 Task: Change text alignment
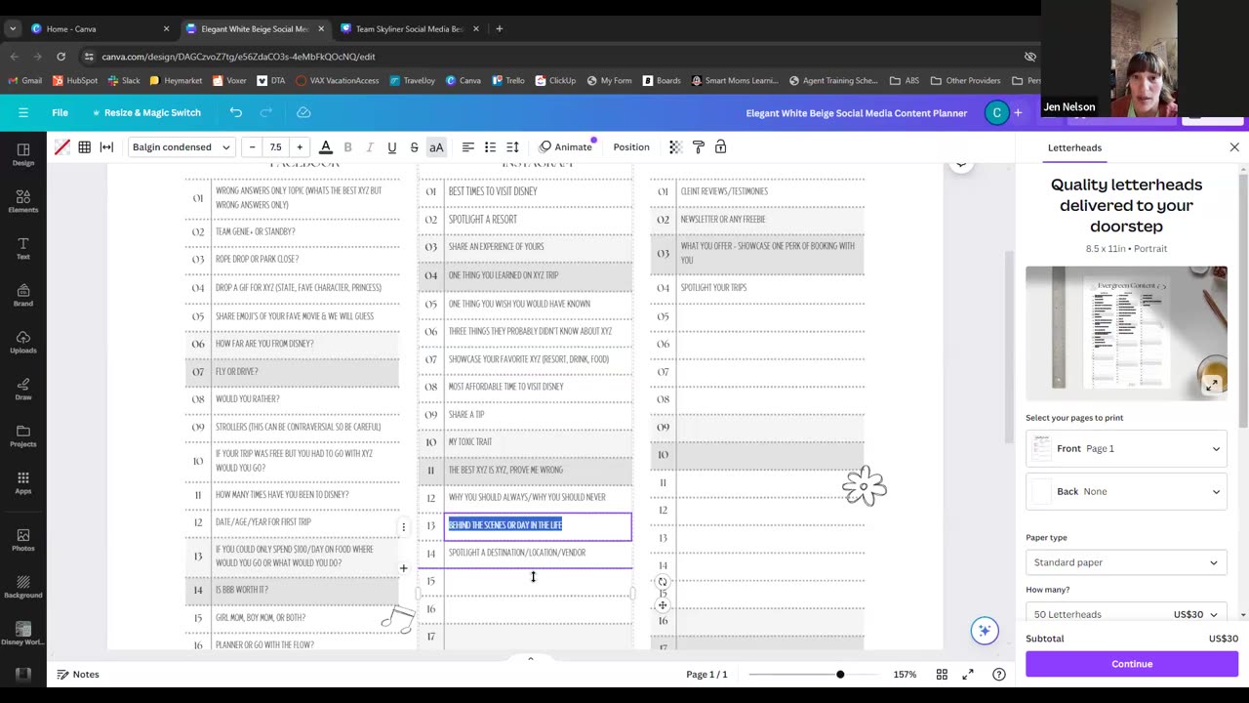click(468, 146)
